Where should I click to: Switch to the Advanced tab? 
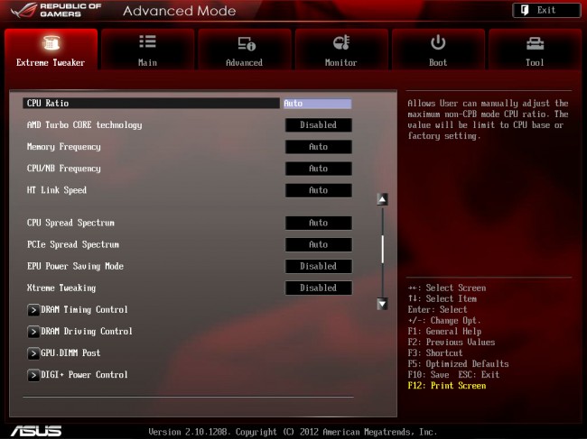pos(245,50)
